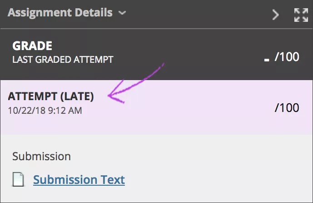Viewport: 313px width, 203px height.
Task: Open the Attempt (Late) entry
Action: click(51, 96)
